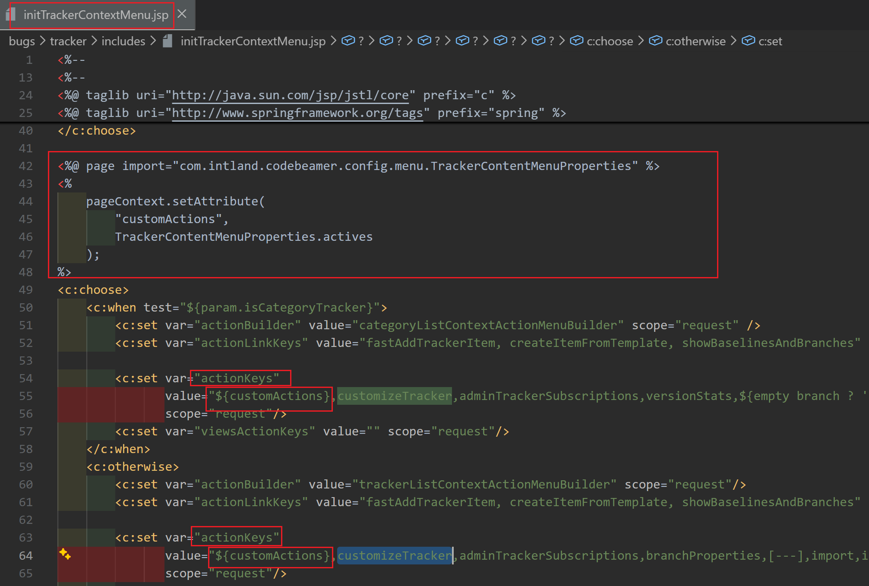Click line number 42 in the gutter
869x586 pixels.
pyautogui.click(x=25, y=166)
